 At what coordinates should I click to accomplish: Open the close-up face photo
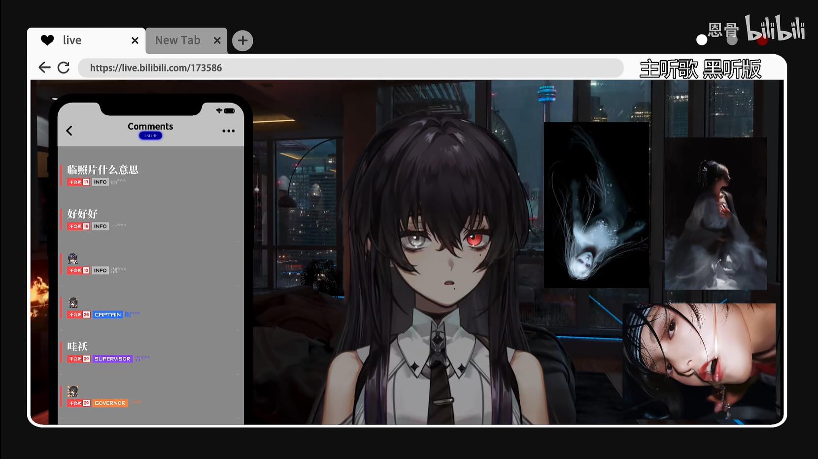(699, 362)
